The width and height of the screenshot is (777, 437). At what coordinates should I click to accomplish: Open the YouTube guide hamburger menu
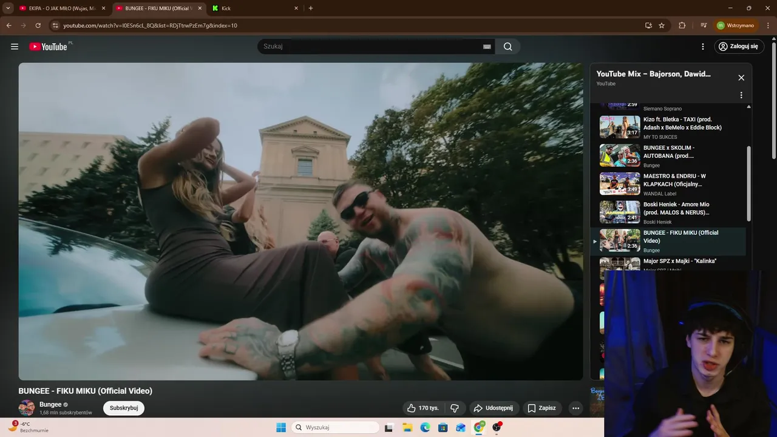(x=15, y=47)
